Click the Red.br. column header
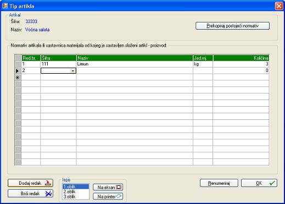Screen dimensions: 285x204 pos(31,58)
